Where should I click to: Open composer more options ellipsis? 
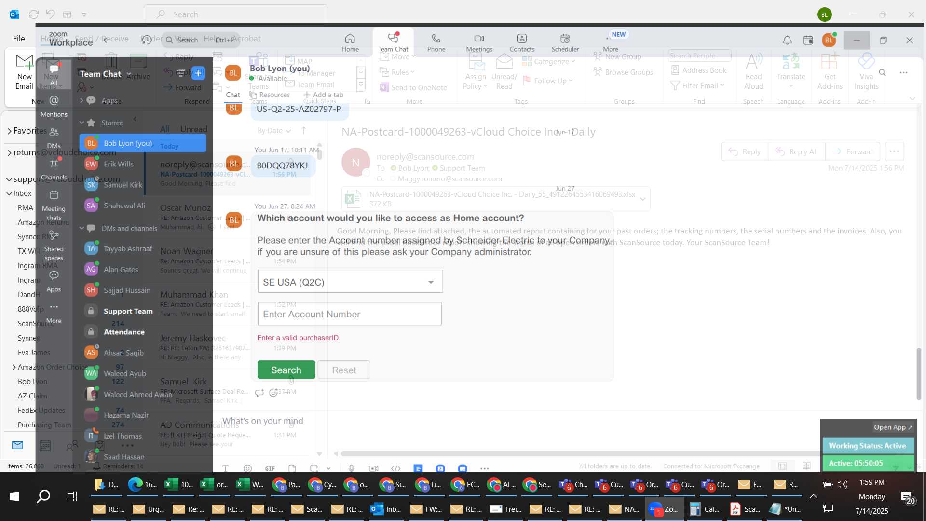pyautogui.click(x=485, y=468)
